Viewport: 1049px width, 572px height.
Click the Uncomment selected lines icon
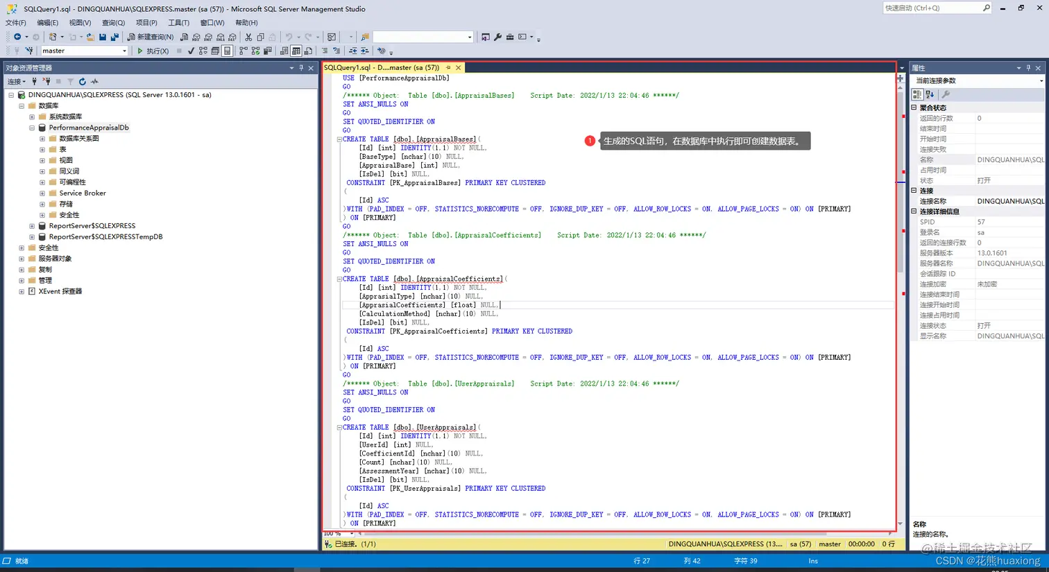(x=336, y=51)
